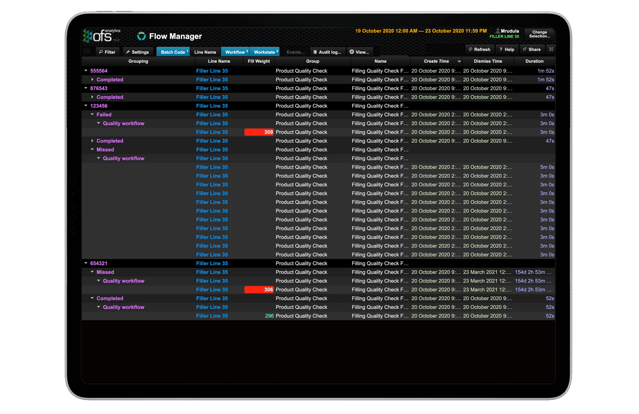
Task: Click the Flow Manager logo icon
Action: [142, 36]
